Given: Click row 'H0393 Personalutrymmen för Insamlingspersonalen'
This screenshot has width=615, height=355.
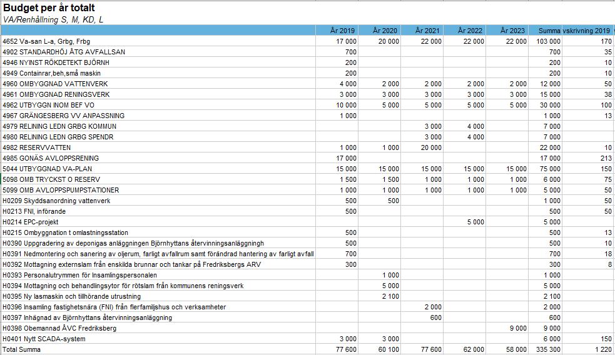Looking at the screenshot, I should 308,275.
